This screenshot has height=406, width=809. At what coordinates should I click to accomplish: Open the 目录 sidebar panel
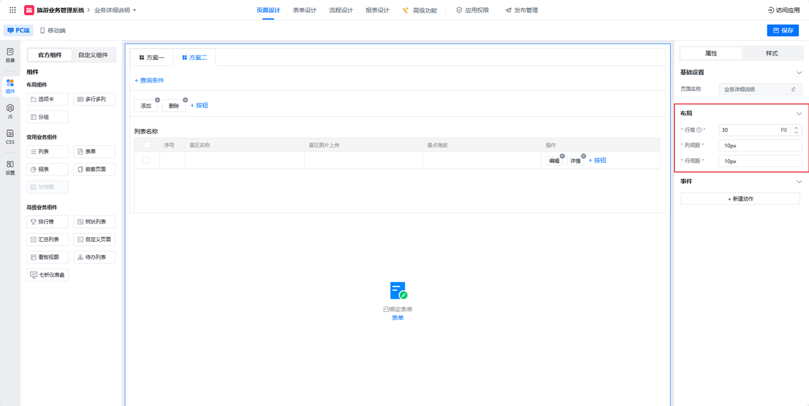tap(10, 55)
